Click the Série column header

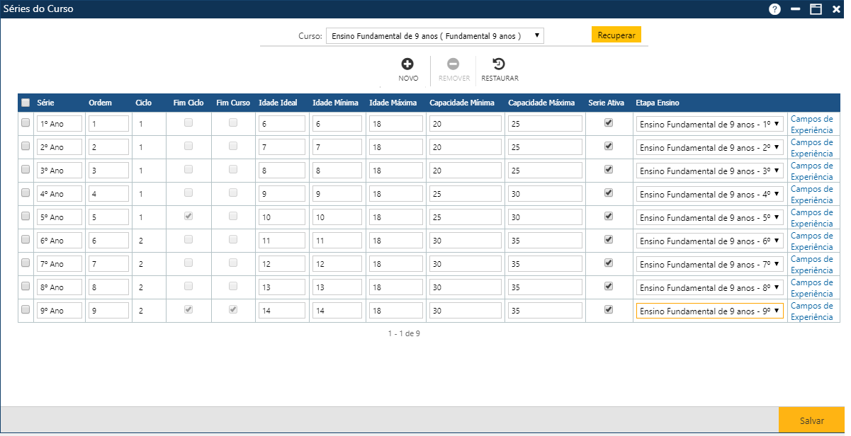[45, 103]
